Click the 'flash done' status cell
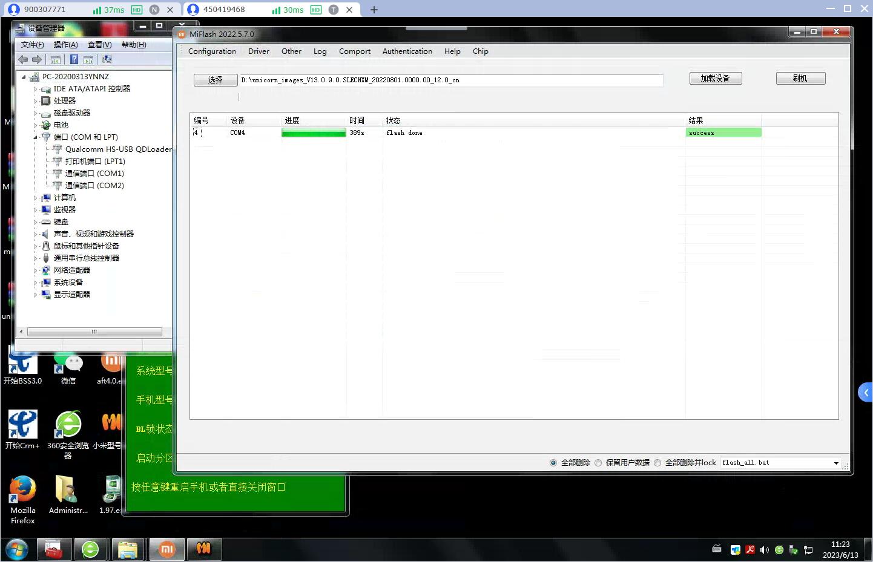Viewport: 873px width, 562px height. click(404, 132)
